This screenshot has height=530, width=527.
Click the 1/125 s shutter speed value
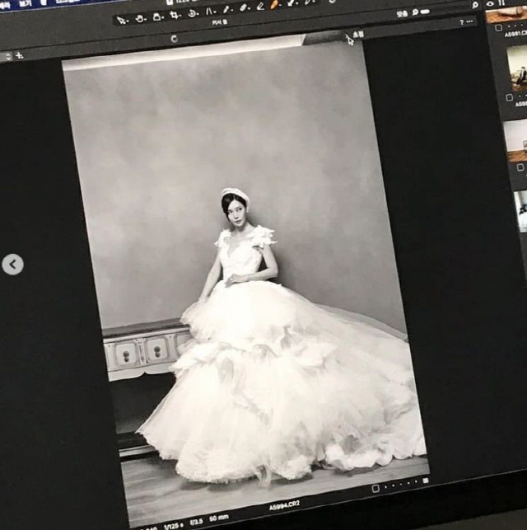(x=174, y=525)
